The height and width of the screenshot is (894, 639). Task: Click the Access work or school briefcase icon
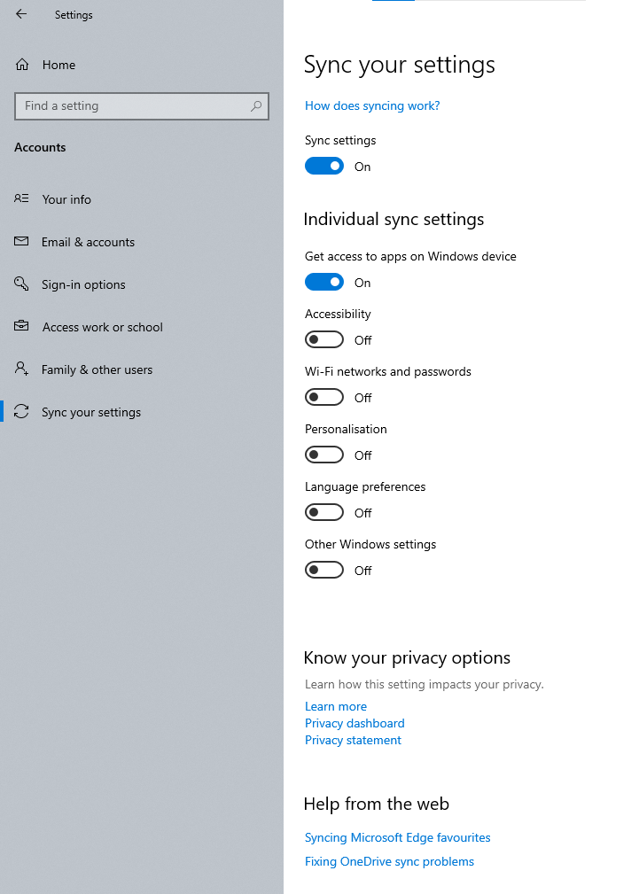point(21,326)
